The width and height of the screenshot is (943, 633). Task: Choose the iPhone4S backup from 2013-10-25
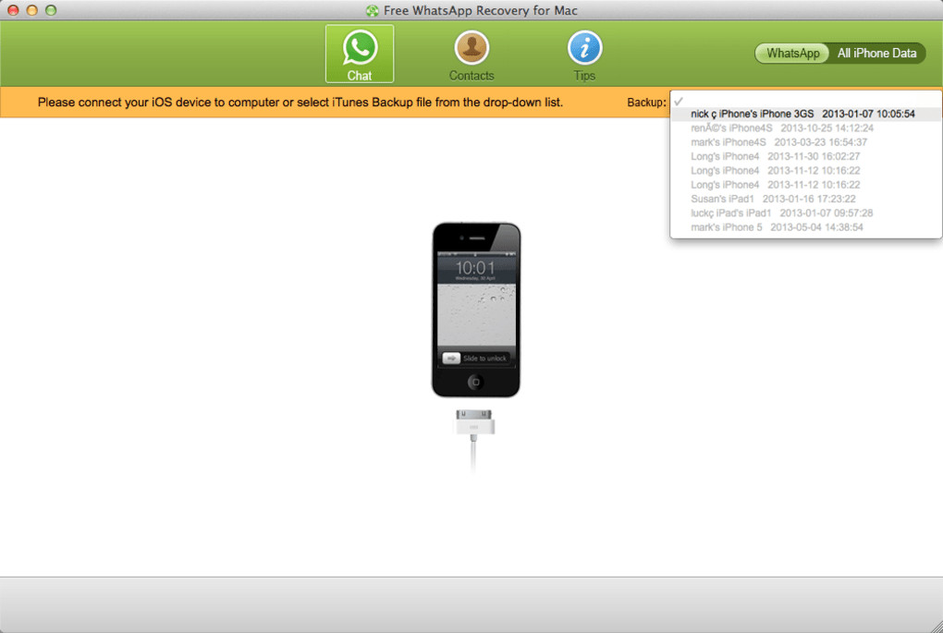click(x=806, y=128)
